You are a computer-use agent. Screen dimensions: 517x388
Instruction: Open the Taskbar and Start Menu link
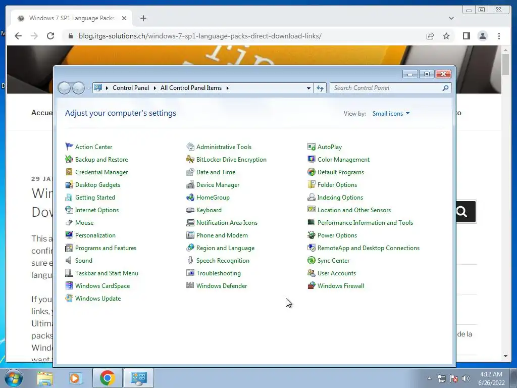pos(107,273)
